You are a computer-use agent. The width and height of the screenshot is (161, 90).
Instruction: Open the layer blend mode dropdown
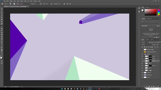[x=146, y=45]
